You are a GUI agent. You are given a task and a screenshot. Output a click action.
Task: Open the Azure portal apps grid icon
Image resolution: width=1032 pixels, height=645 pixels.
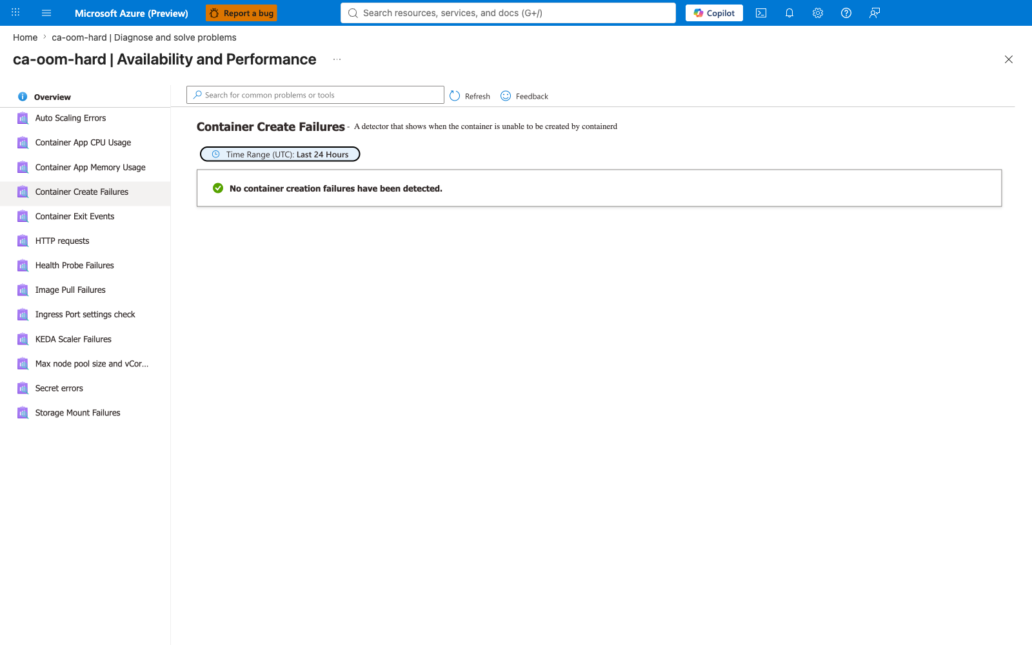[x=15, y=13]
